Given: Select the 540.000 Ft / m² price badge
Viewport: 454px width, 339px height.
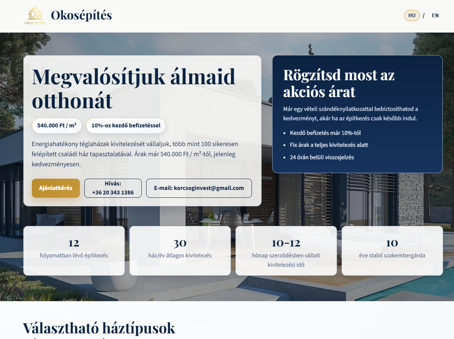Looking at the screenshot, I should pos(57,125).
